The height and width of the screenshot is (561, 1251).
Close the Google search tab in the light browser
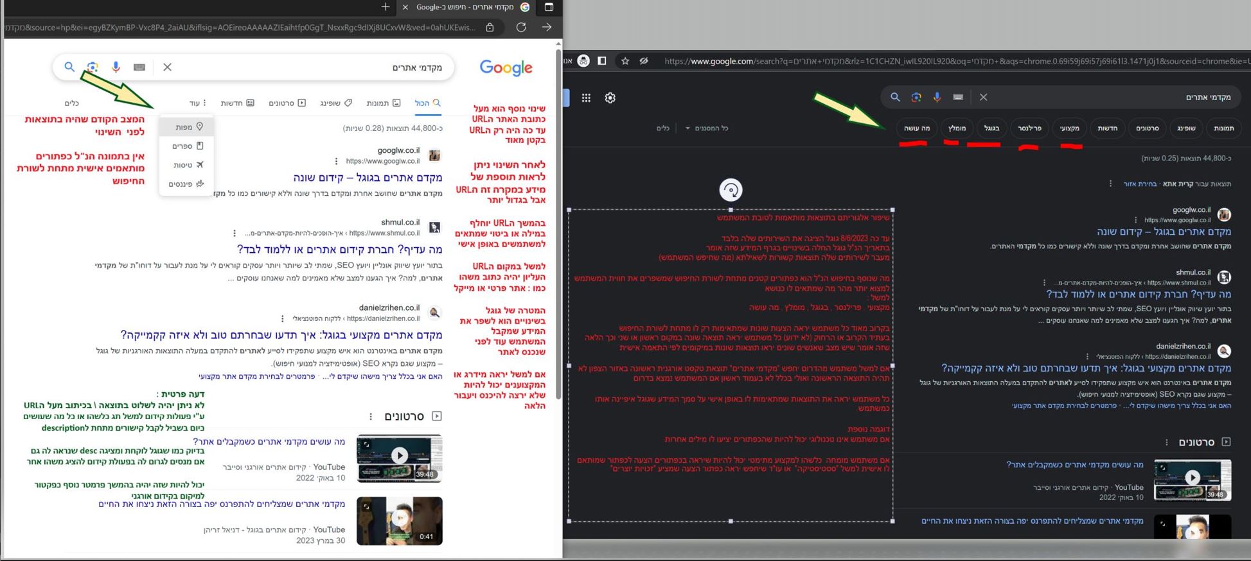click(405, 7)
